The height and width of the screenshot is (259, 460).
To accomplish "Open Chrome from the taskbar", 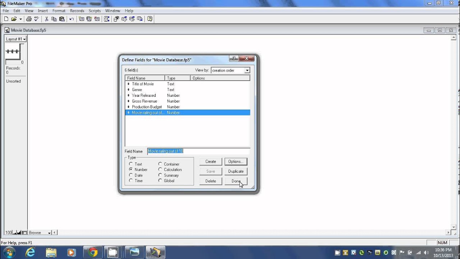I will (x=93, y=253).
